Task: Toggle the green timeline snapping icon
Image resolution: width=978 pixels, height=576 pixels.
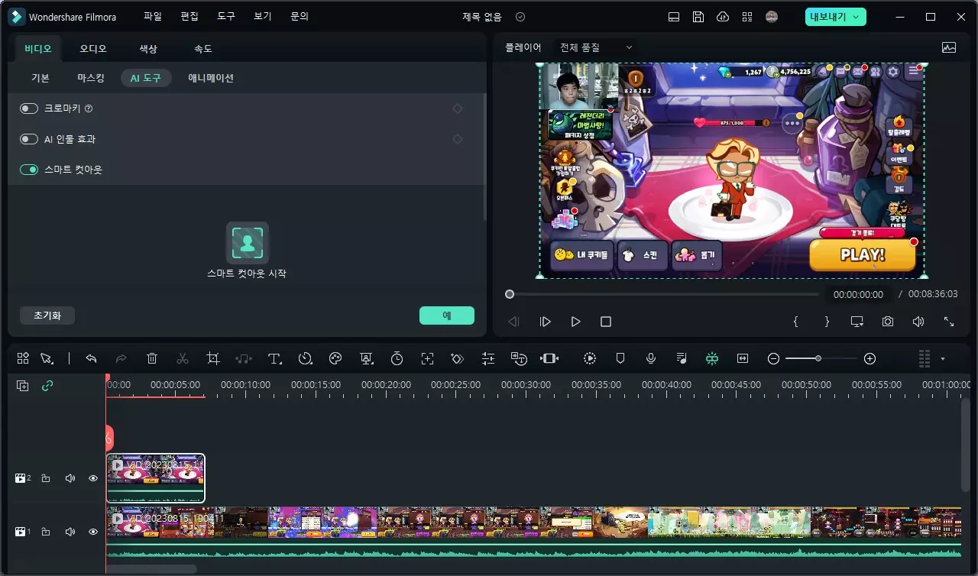Action: coord(712,358)
